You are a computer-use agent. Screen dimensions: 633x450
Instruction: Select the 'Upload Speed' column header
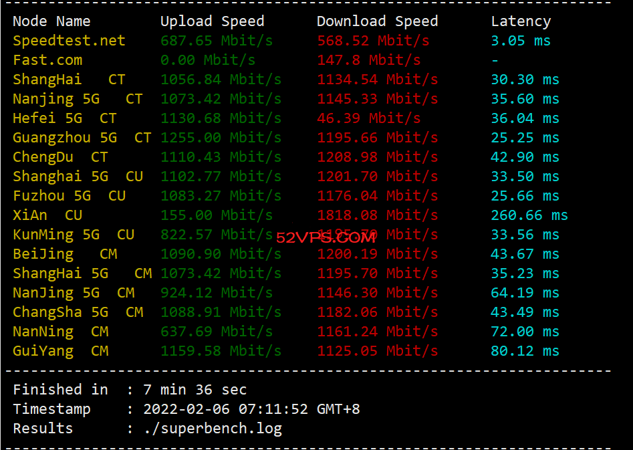(x=213, y=21)
